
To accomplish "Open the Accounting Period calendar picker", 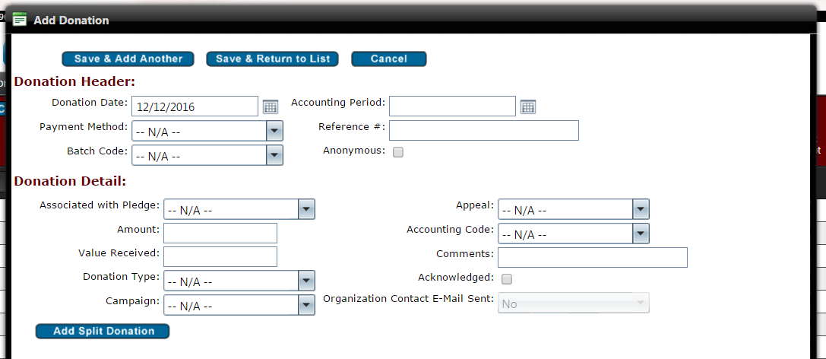I will [x=528, y=107].
